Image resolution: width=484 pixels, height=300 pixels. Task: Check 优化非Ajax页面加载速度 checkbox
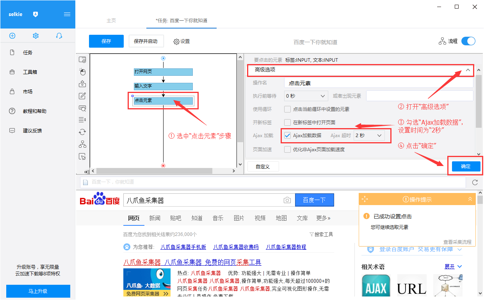[287, 149]
